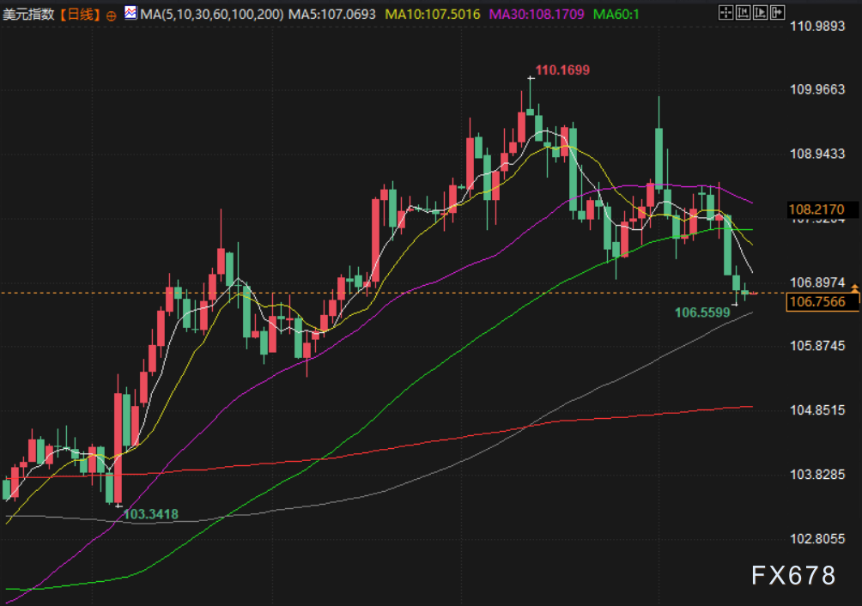Viewport: 862px width, 606px height.
Task: Click the 106.7566 current price tag
Action: [823, 301]
